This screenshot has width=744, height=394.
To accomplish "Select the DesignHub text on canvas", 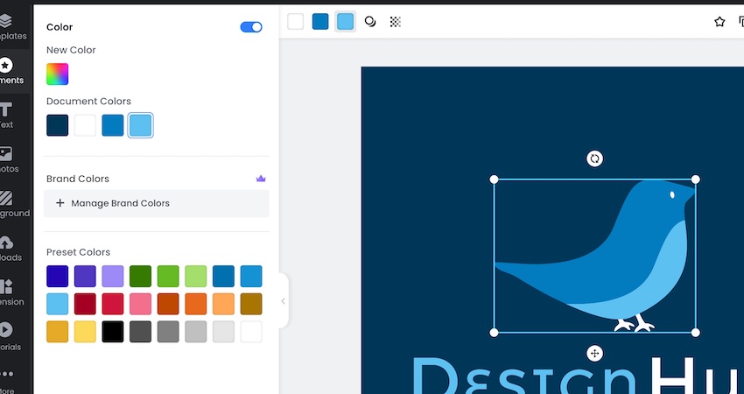I will pos(578,375).
